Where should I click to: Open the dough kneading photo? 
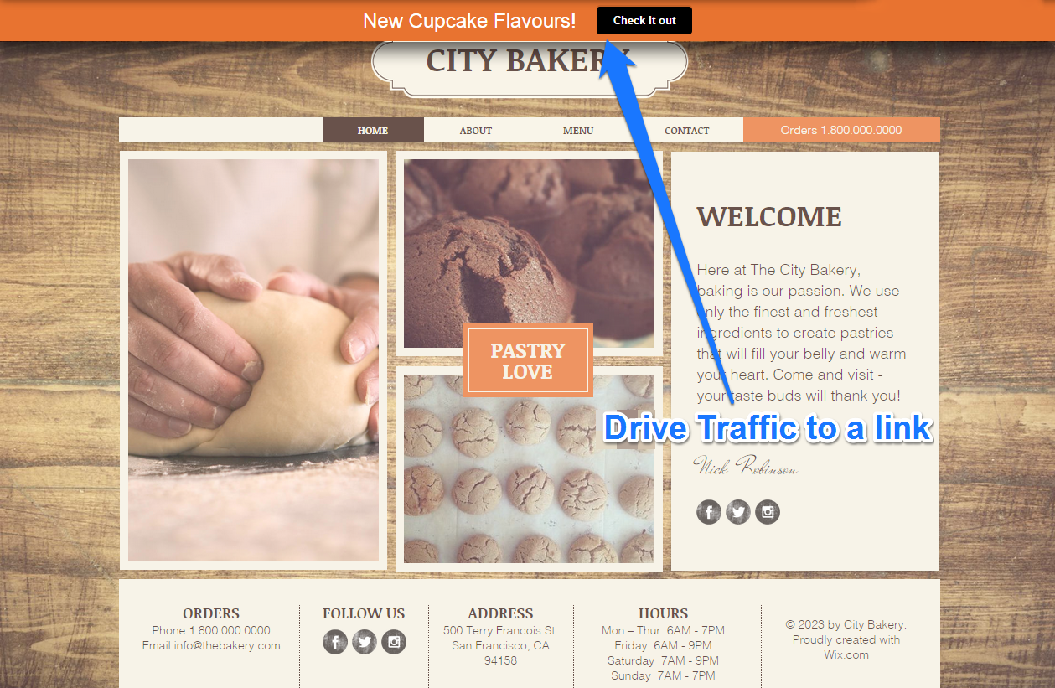[x=253, y=360]
